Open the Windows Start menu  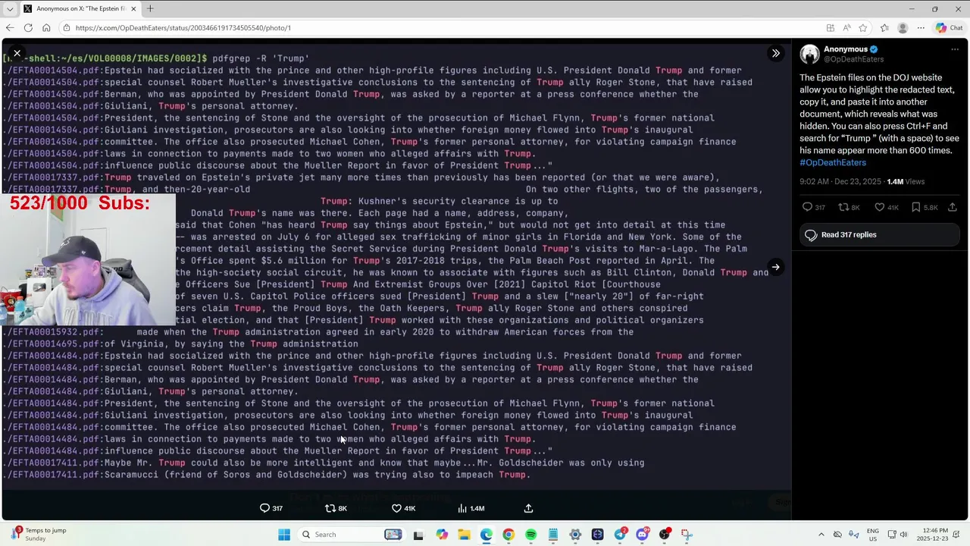(284, 535)
